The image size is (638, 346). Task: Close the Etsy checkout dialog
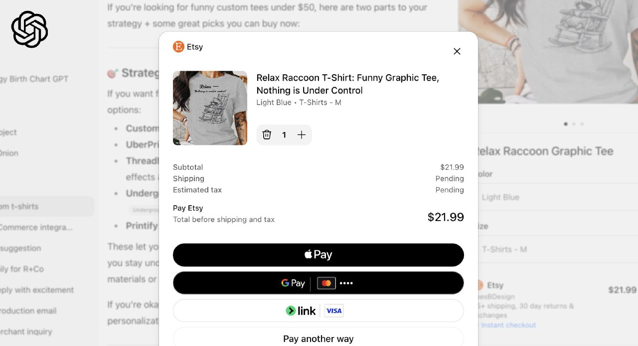[x=457, y=51]
